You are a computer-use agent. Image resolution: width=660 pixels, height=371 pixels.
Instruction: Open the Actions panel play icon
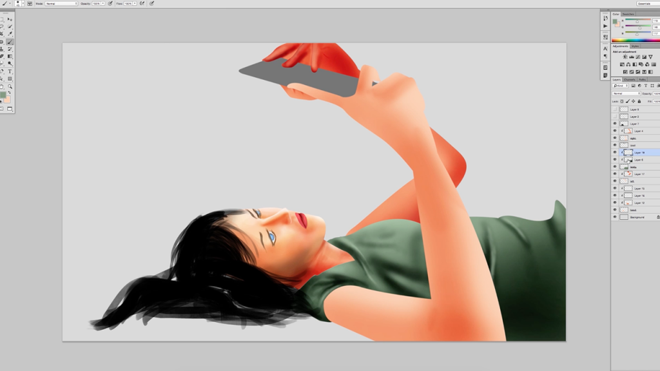click(605, 26)
